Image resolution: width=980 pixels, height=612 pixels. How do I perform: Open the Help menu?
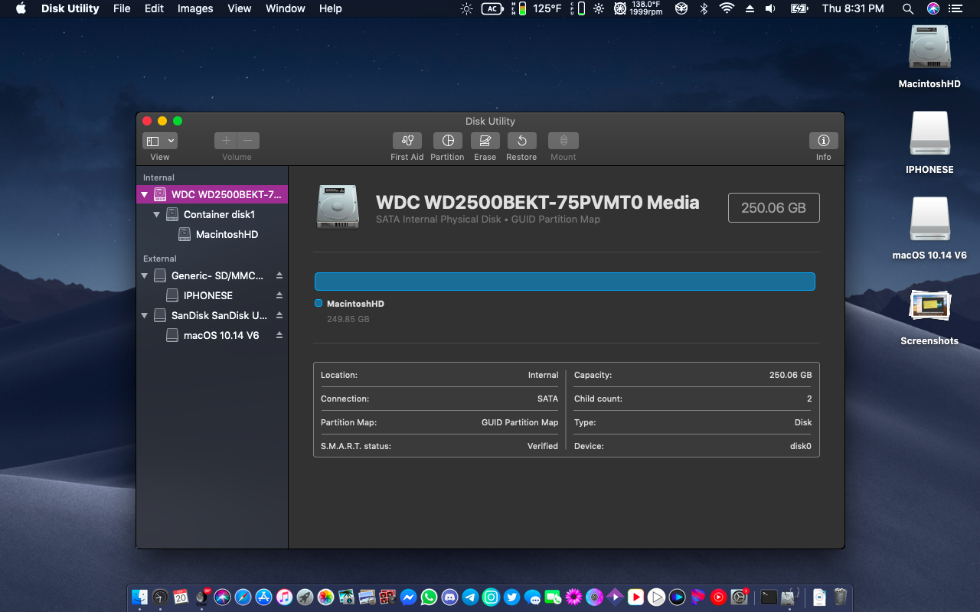[x=331, y=8]
